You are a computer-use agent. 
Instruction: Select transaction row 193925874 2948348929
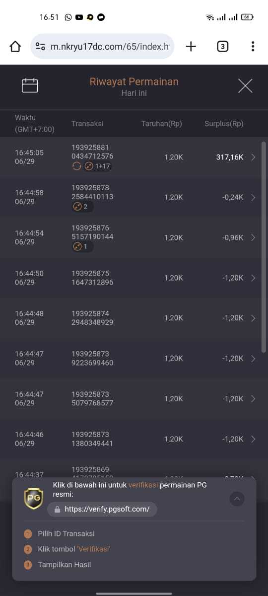pyautogui.click(x=134, y=318)
